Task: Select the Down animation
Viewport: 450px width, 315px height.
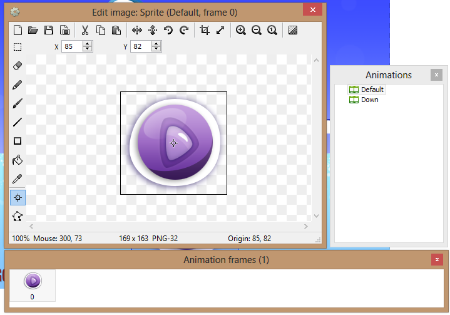Action: [364, 100]
